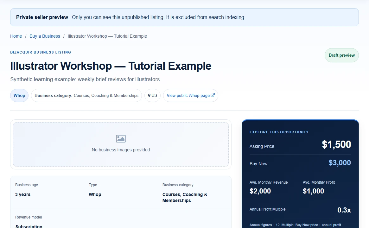Click the US location pill
The image size is (369, 228).
[152, 96]
